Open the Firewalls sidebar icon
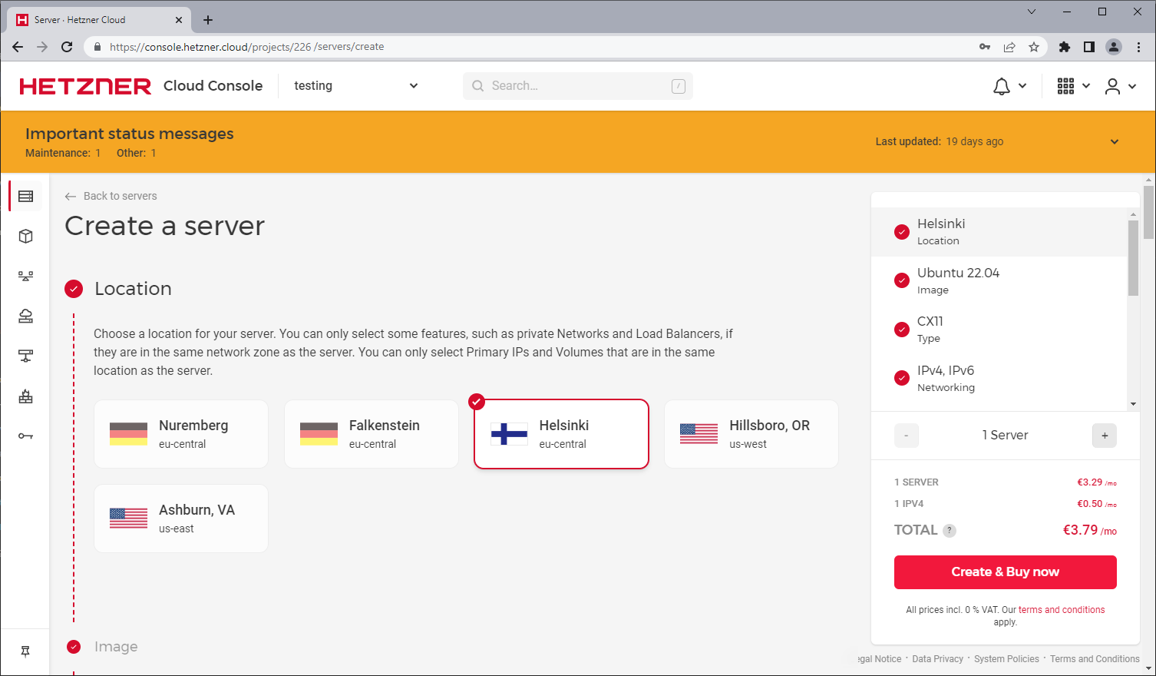The width and height of the screenshot is (1156, 676). (25, 396)
